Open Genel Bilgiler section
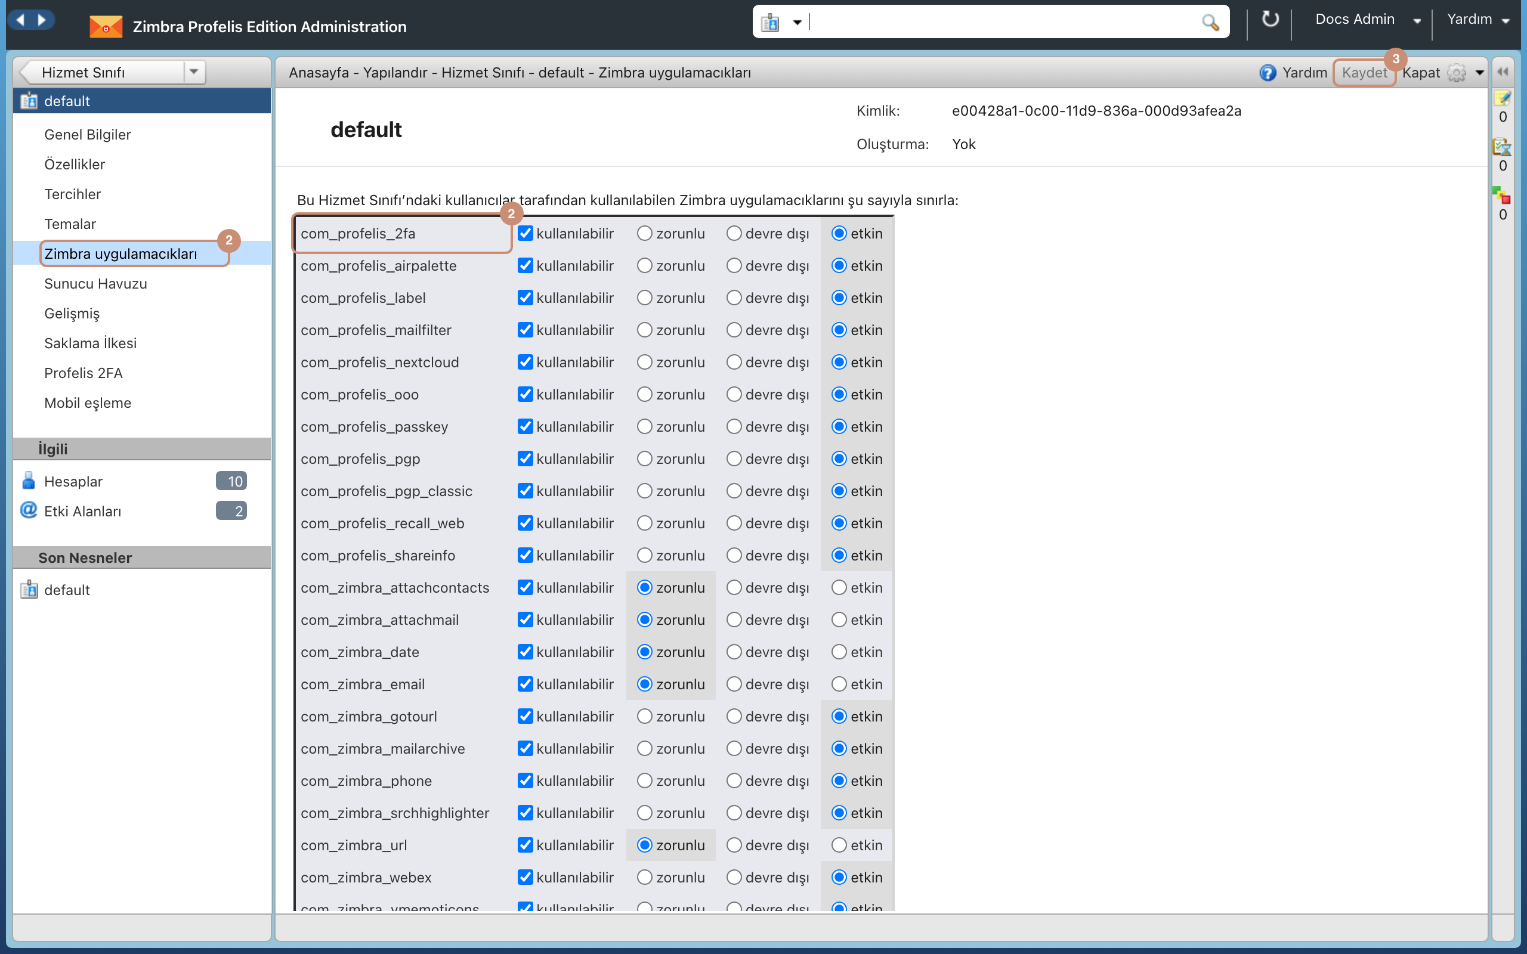The image size is (1527, 954). click(x=88, y=134)
